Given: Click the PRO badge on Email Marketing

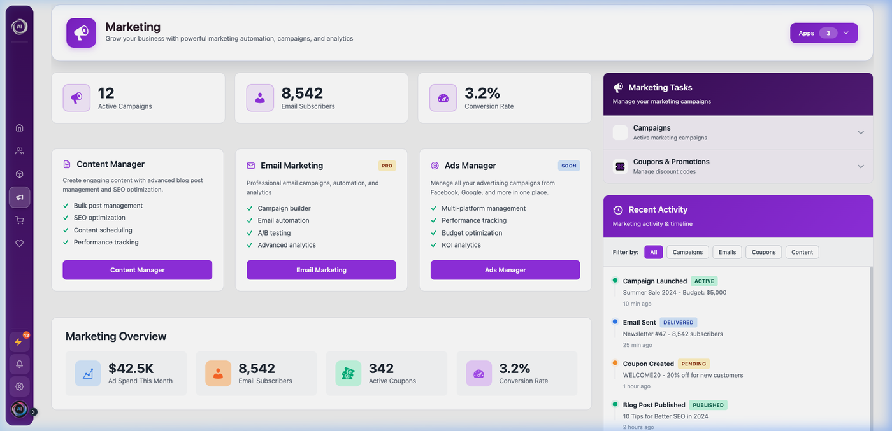Looking at the screenshot, I should [x=387, y=166].
